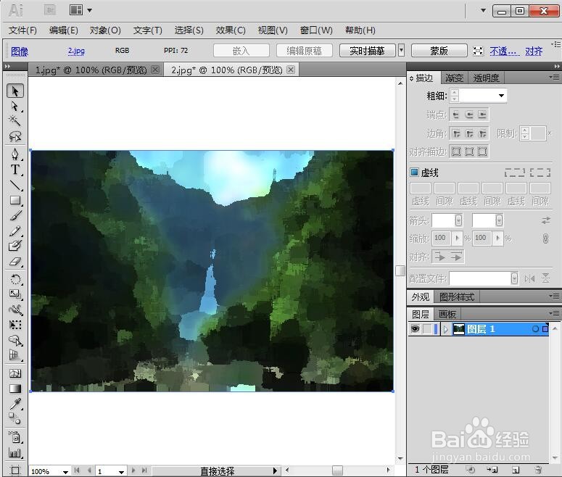
Task: Click the 对齐 link in control bar
Action: click(534, 51)
